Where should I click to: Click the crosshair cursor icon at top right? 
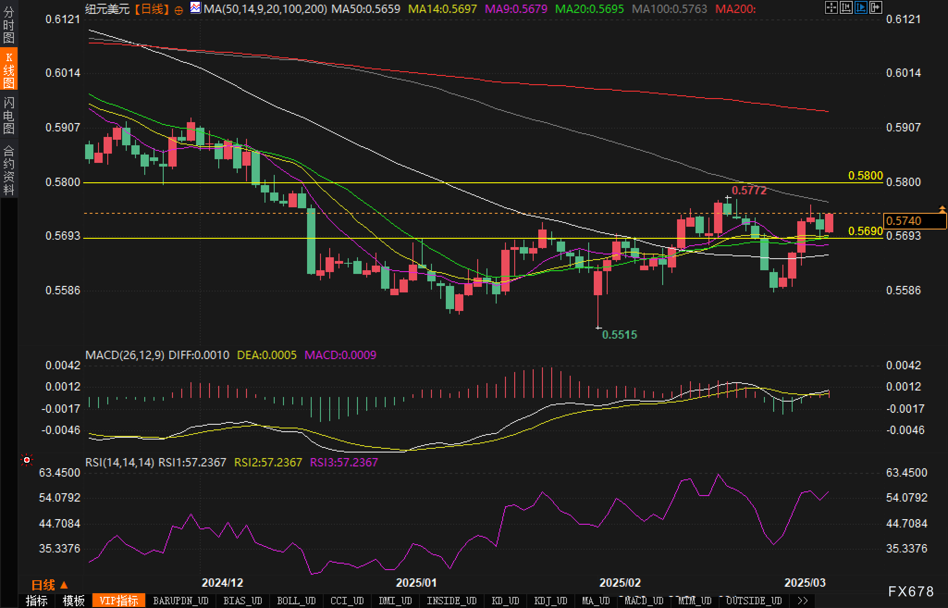coord(831,7)
